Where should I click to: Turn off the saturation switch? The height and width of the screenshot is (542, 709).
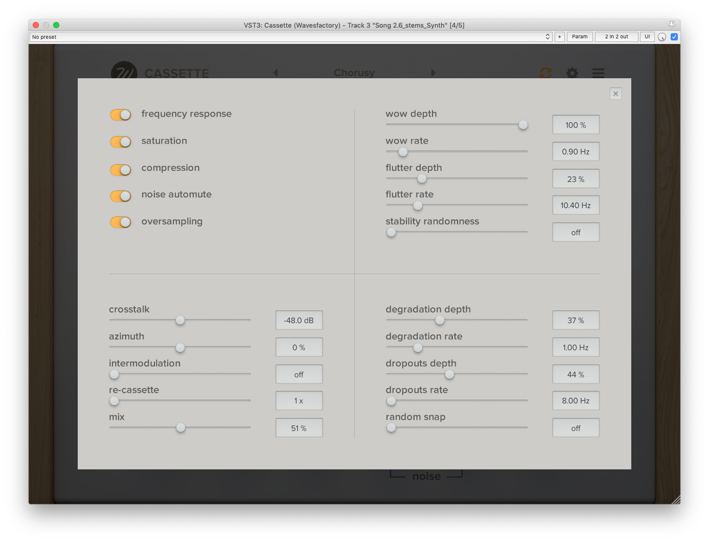[121, 142]
